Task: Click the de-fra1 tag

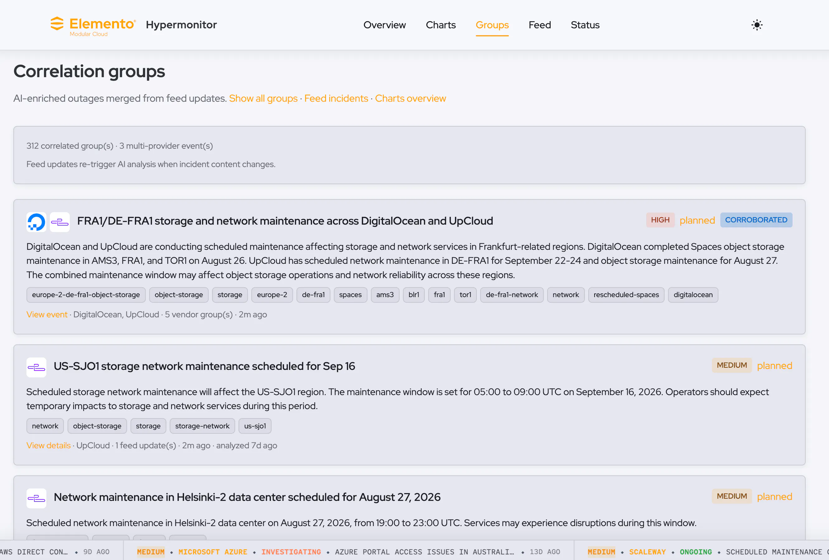Action: [x=313, y=295]
